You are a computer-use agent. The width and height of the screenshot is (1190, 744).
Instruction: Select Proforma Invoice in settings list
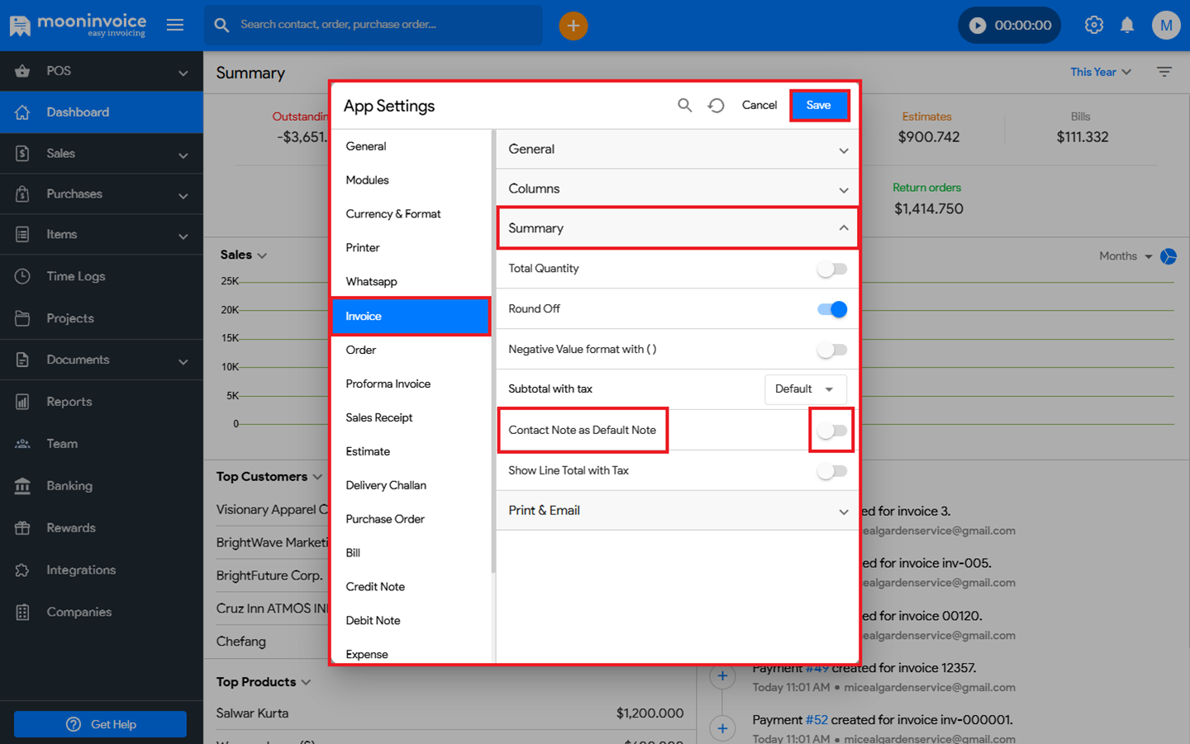pos(388,384)
